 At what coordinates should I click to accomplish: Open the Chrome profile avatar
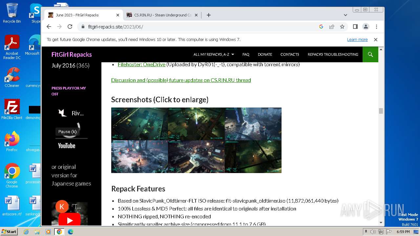(x=366, y=27)
